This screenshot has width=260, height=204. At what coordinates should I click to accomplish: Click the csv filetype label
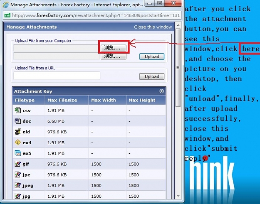(x=27, y=111)
